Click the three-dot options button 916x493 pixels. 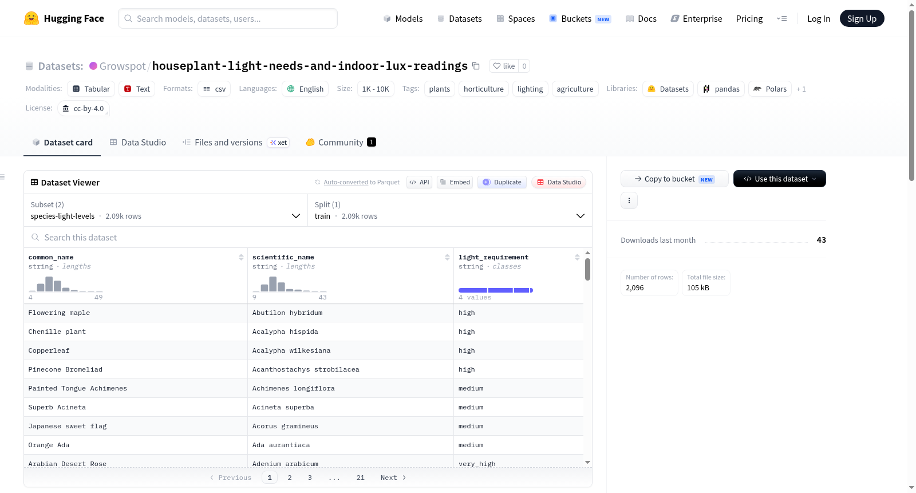[629, 200]
